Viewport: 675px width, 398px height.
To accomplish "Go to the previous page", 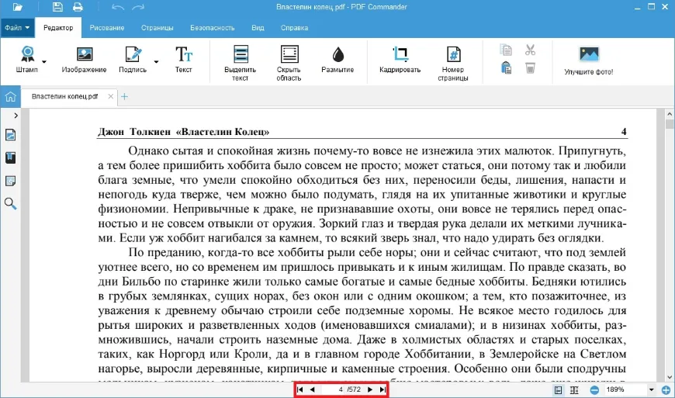I will pos(312,389).
